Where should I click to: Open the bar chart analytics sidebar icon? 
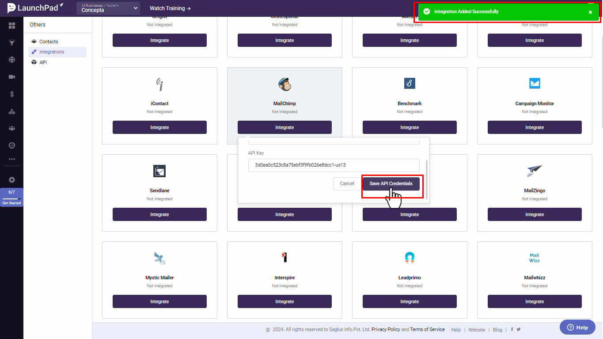coord(12,111)
